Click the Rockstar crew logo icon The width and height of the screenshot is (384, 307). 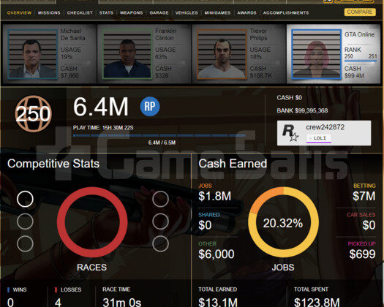(290, 133)
